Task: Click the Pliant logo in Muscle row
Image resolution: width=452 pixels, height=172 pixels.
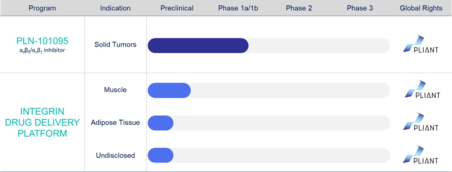Action: point(422,90)
